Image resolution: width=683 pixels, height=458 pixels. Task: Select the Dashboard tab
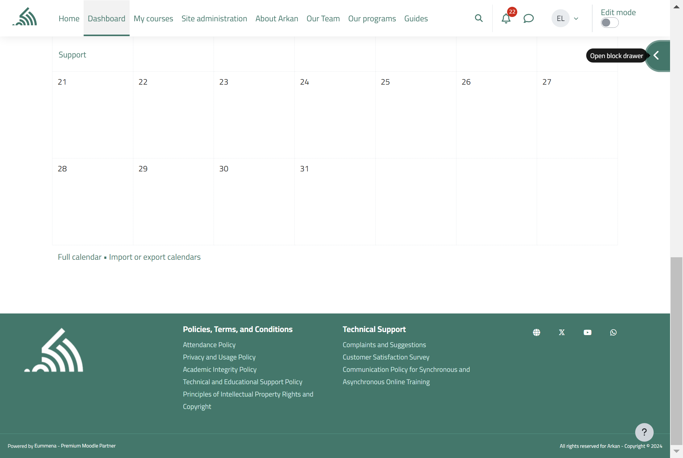click(106, 19)
